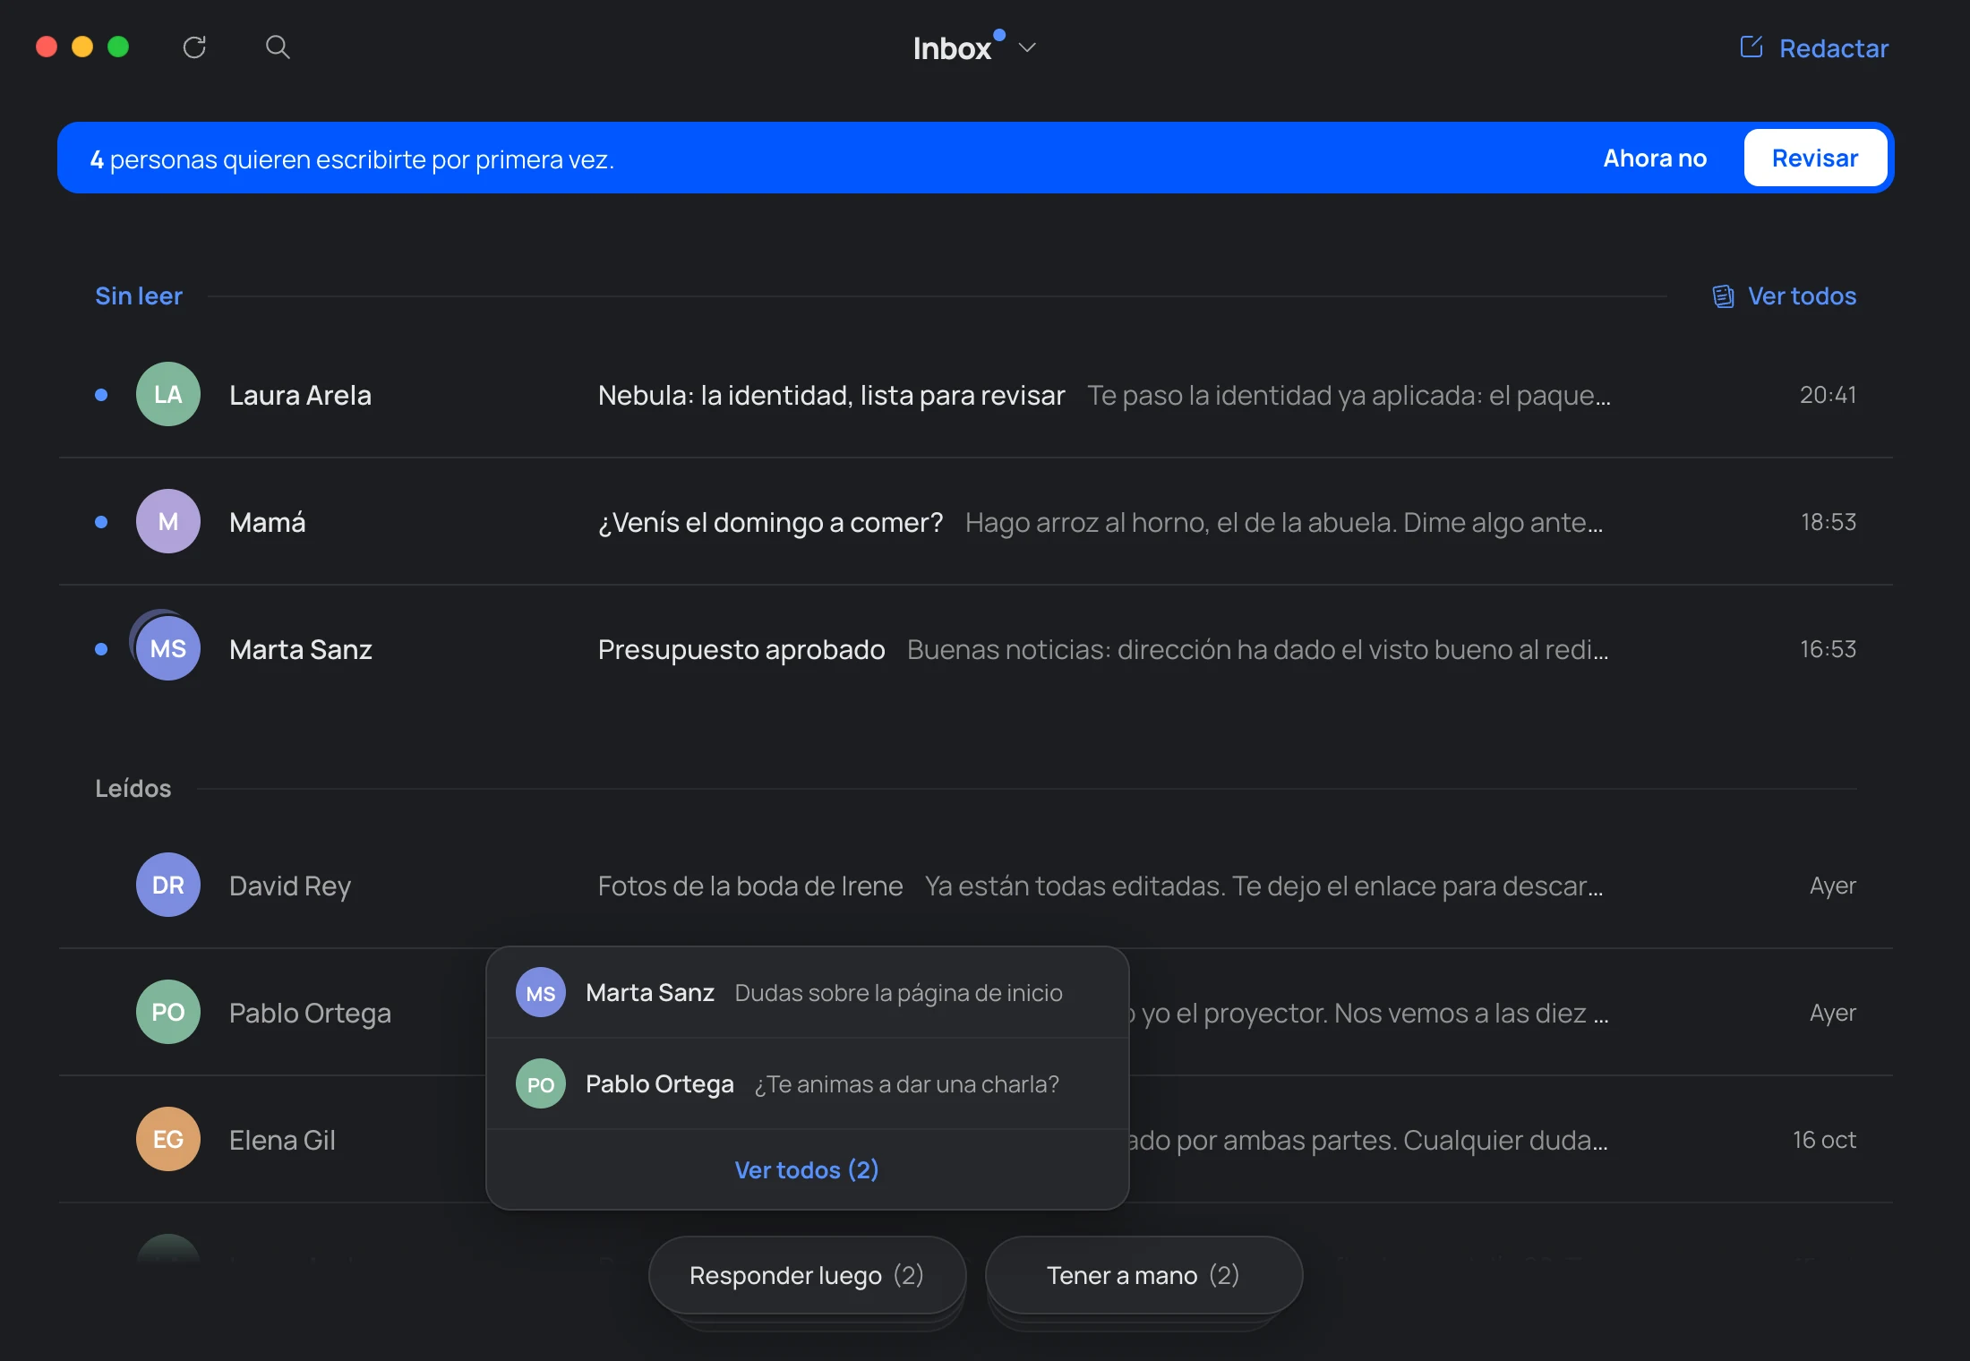The height and width of the screenshot is (1361, 1970).
Task: Open search with the magnifier icon
Action: tap(278, 47)
